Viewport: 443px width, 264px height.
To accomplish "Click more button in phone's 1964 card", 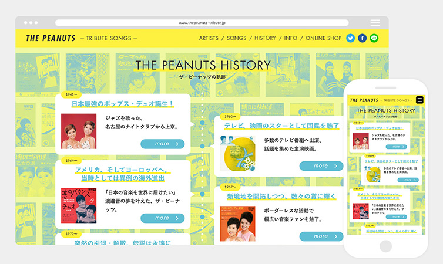I will [397, 216].
